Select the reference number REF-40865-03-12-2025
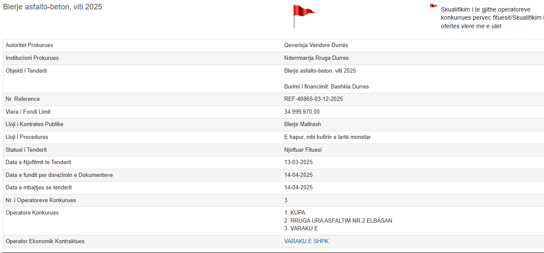 click(x=313, y=99)
